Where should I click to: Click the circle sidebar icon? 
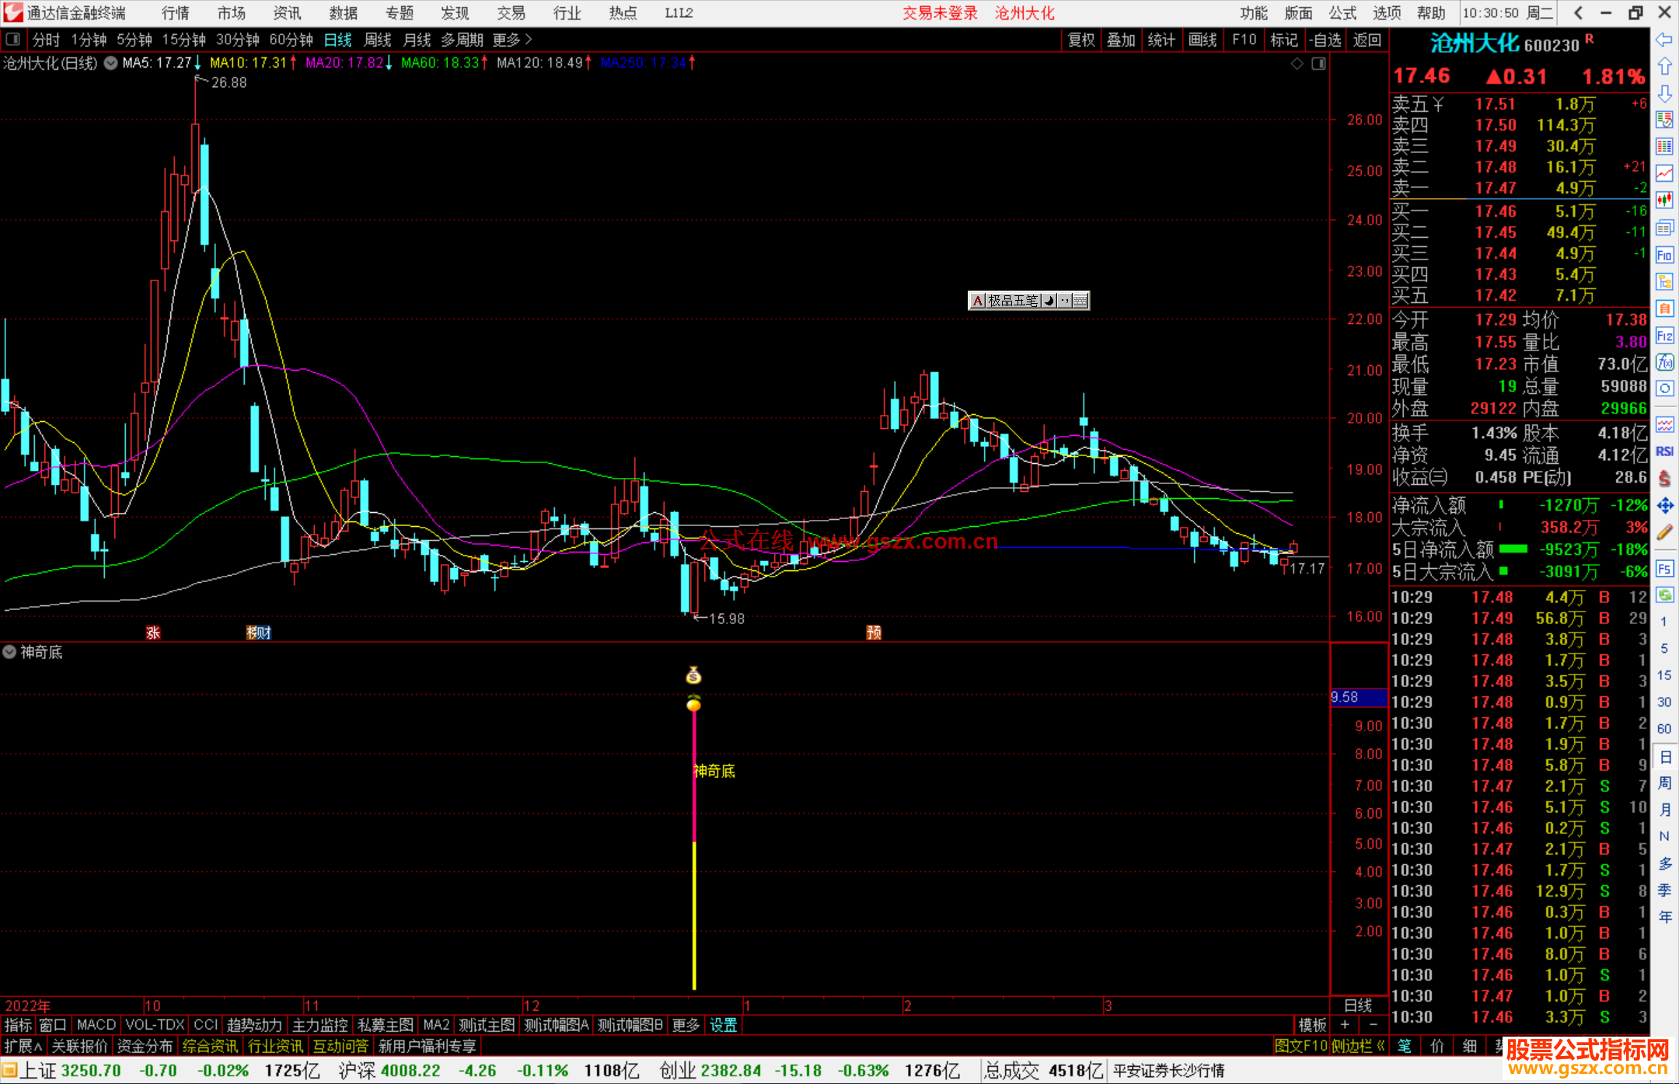click(1664, 389)
